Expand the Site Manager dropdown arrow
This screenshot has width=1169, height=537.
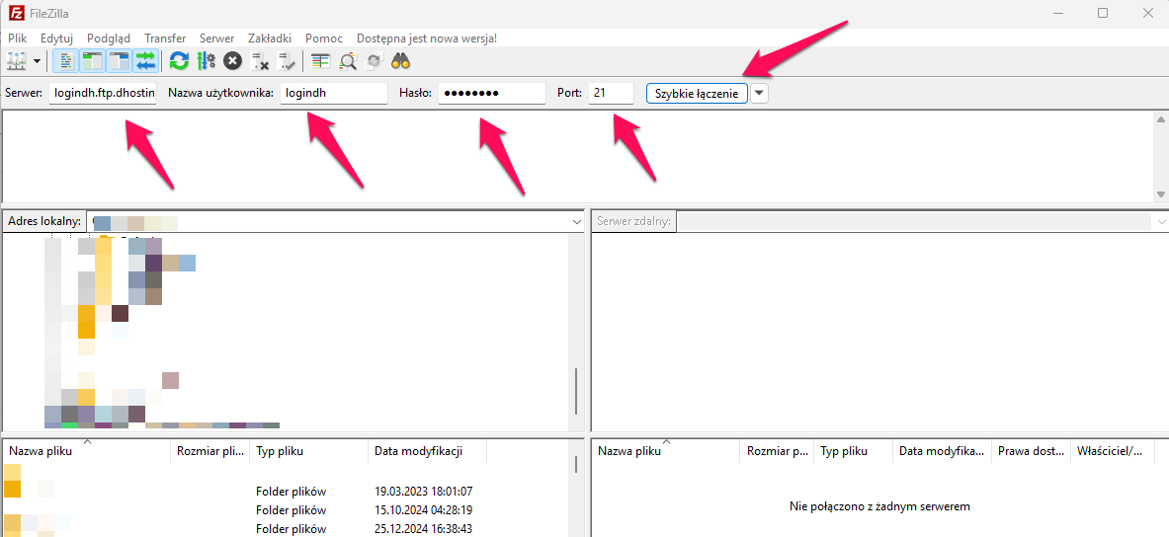[x=37, y=61]
